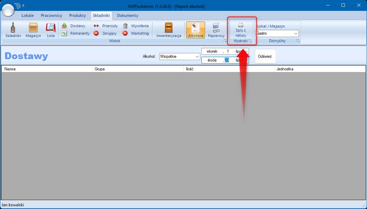The height and width of the screenshot is (209, 367).
Task: Select the Dostawy deliveries view
Action: pos(74,26)
